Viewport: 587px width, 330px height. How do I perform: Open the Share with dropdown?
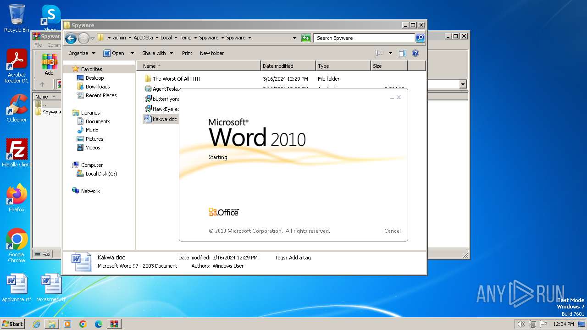point(157,53)
